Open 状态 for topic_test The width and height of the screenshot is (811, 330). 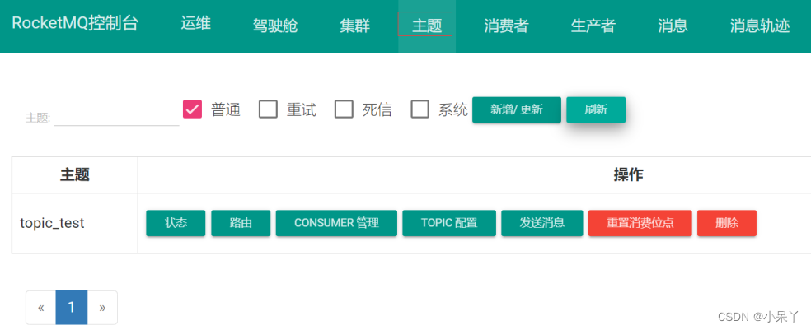click(176, 223)
